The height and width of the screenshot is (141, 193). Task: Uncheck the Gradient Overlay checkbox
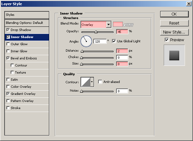[x=8, y=94]
